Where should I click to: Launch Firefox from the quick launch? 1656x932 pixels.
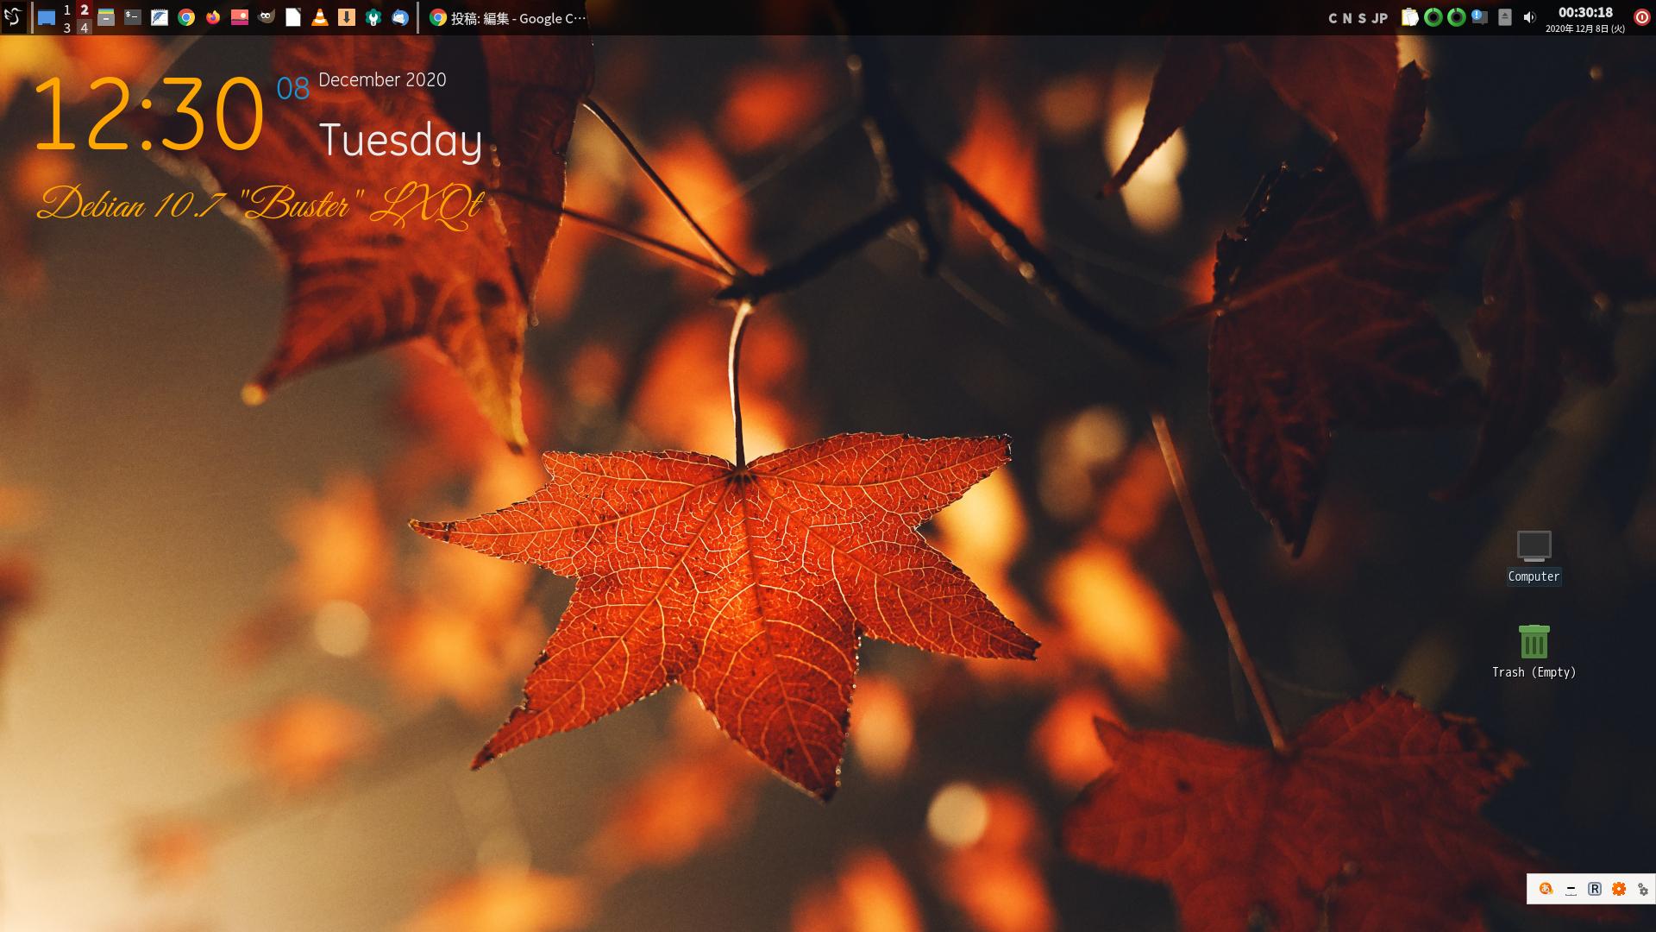pyautogui.click(x=212, y=17)
